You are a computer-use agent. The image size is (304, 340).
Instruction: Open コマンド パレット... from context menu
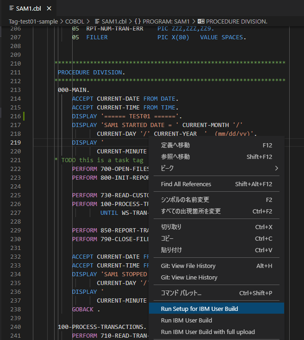tap(217, 293)
